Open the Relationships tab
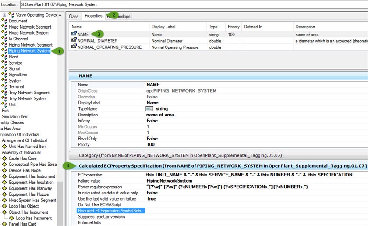The image size is (368, 226). pyautogui.click(x=119, y=16)
